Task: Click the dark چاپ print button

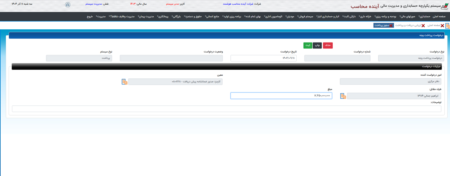Action: [x=317, y=45]
